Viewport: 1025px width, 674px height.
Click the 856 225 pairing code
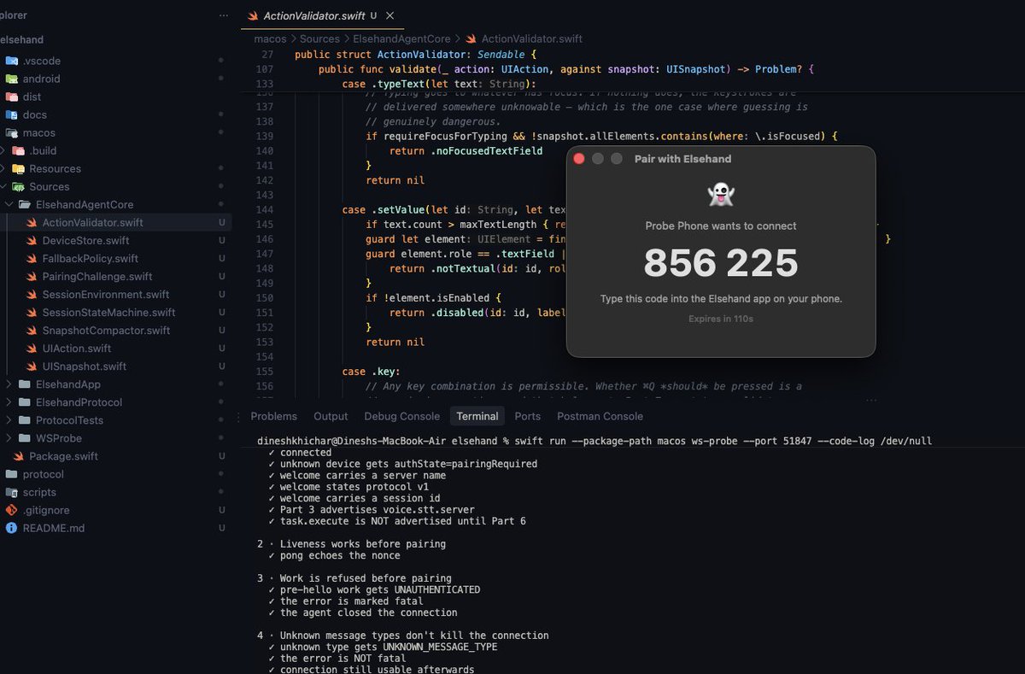(721, 264)
